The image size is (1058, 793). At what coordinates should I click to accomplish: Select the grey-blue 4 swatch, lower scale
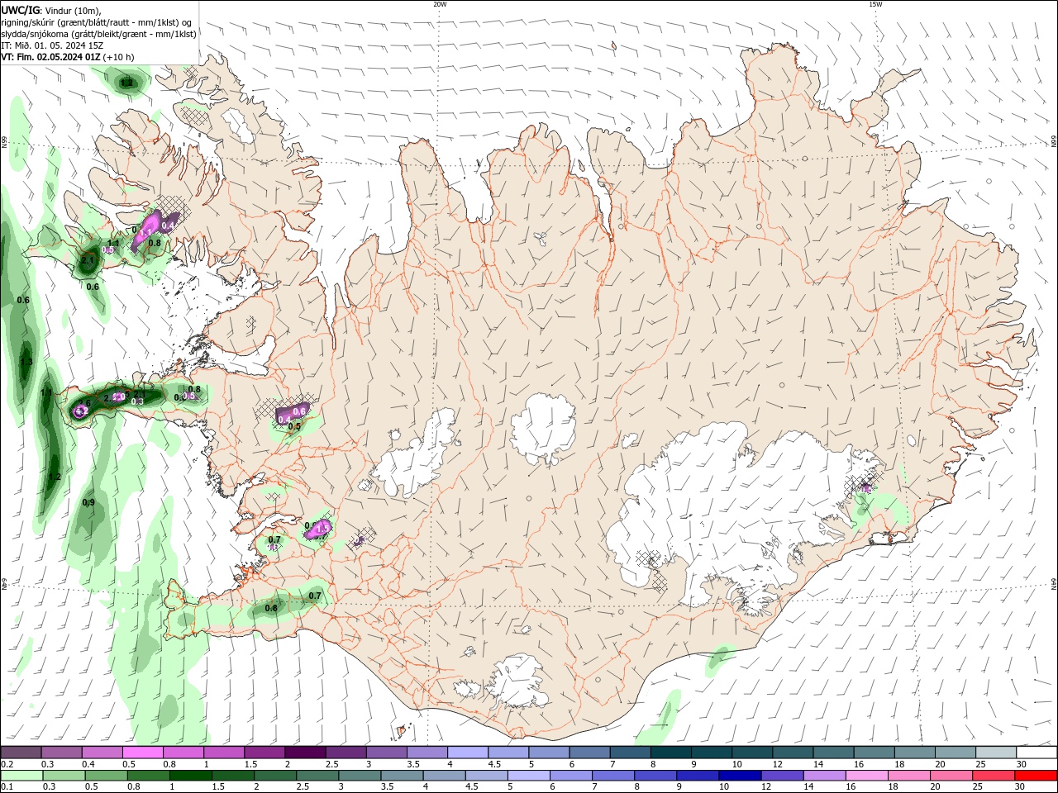[444, 776]
